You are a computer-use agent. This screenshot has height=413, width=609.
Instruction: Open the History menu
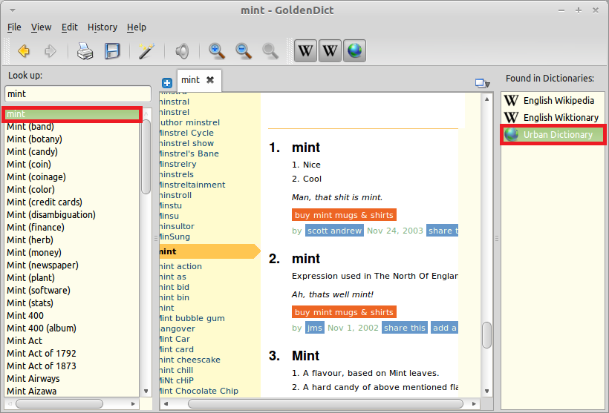tap(102, 27)
